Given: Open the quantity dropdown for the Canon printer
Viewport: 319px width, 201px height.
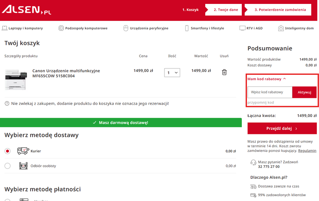Looking at the screenshot, I should tap(172, 73).
